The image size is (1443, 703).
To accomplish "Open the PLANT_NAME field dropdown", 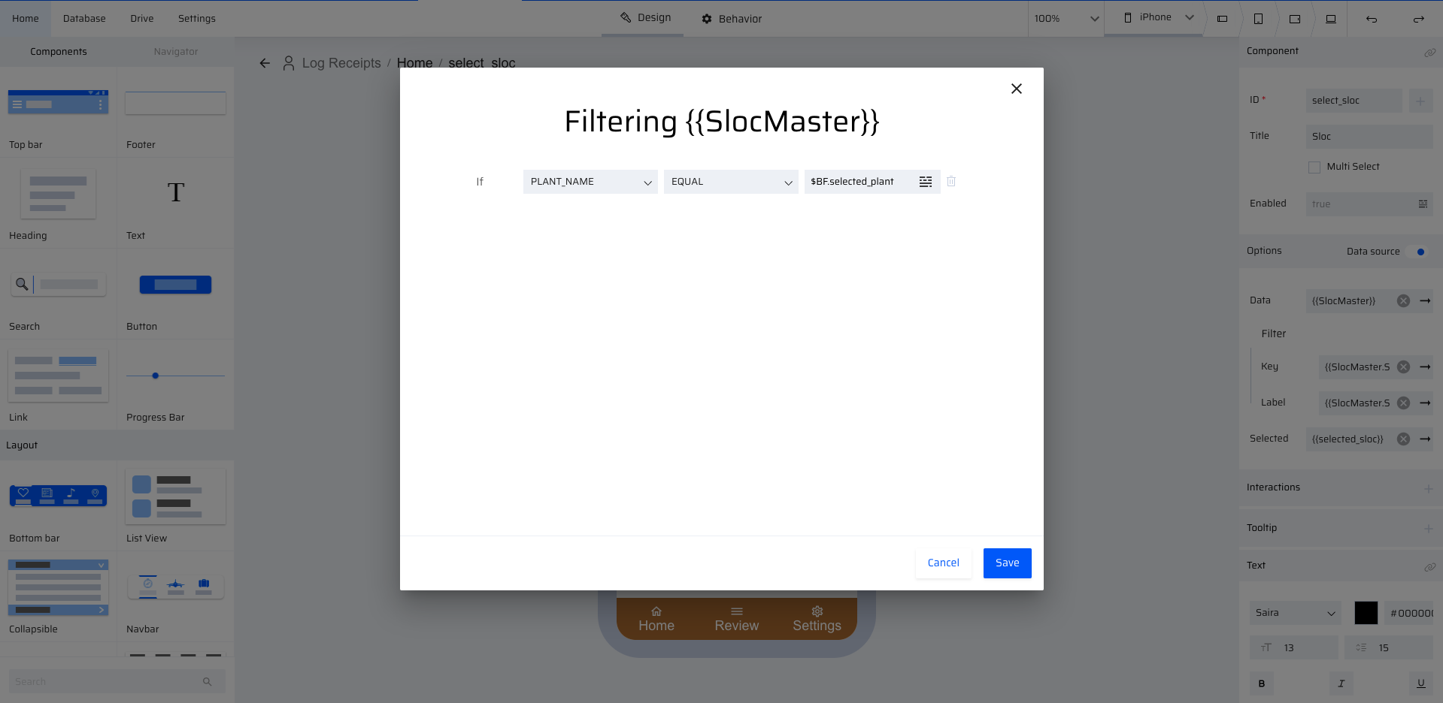I will point(590,182).
